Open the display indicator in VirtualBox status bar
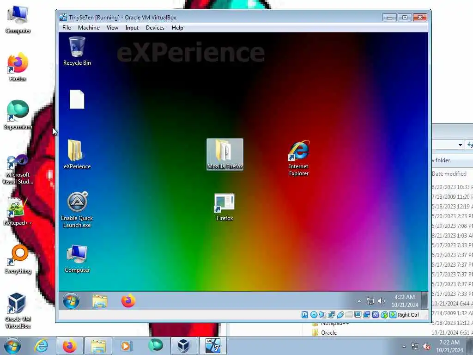 (x=358, y=315)
